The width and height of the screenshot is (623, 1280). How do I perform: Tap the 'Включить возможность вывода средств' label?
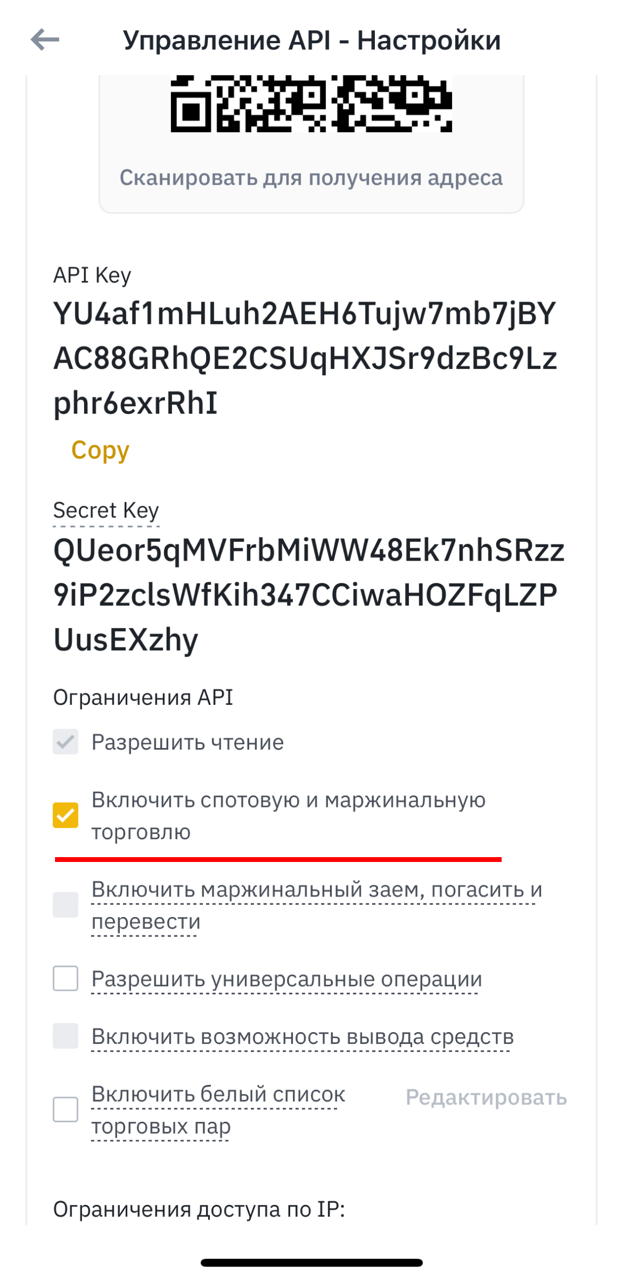pyautogui.click(x=302, y=1037)
